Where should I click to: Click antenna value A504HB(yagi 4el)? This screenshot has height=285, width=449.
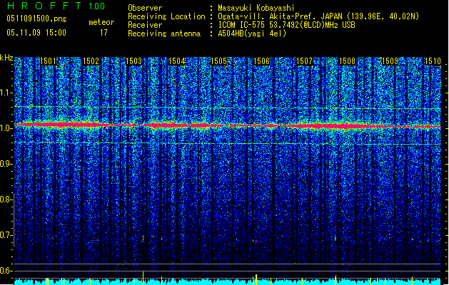(252, 33)
